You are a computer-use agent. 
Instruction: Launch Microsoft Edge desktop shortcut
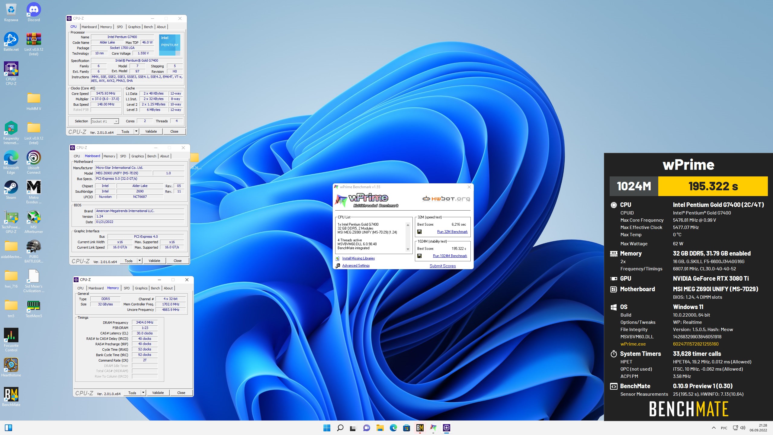pos(11,162)
